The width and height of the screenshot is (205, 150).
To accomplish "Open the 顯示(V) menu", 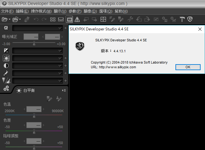I will [60, 11].
